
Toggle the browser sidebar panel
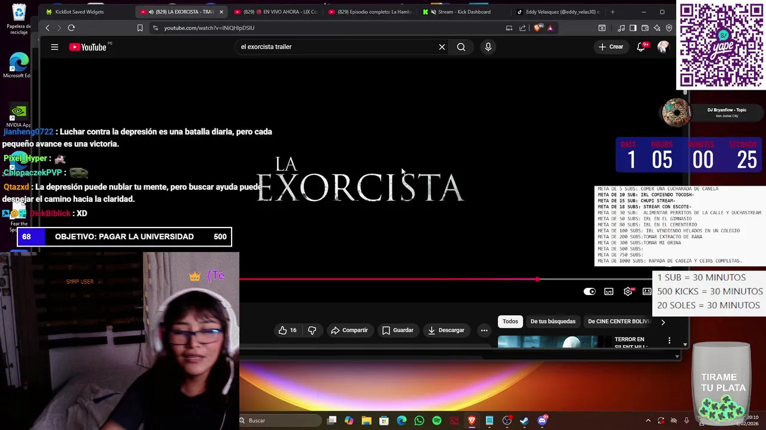click(x=633, y=27)
